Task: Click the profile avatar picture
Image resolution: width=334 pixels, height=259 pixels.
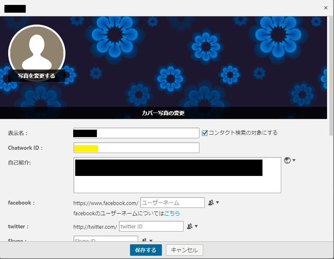Action: (37, 53)
